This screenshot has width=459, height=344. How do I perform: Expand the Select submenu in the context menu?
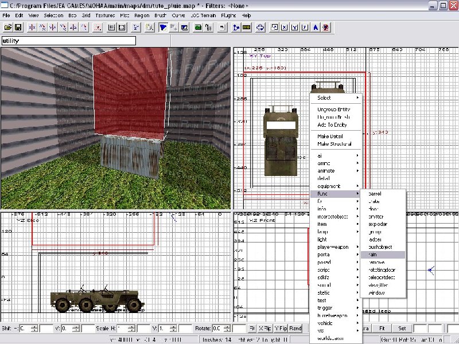[336, 98]
